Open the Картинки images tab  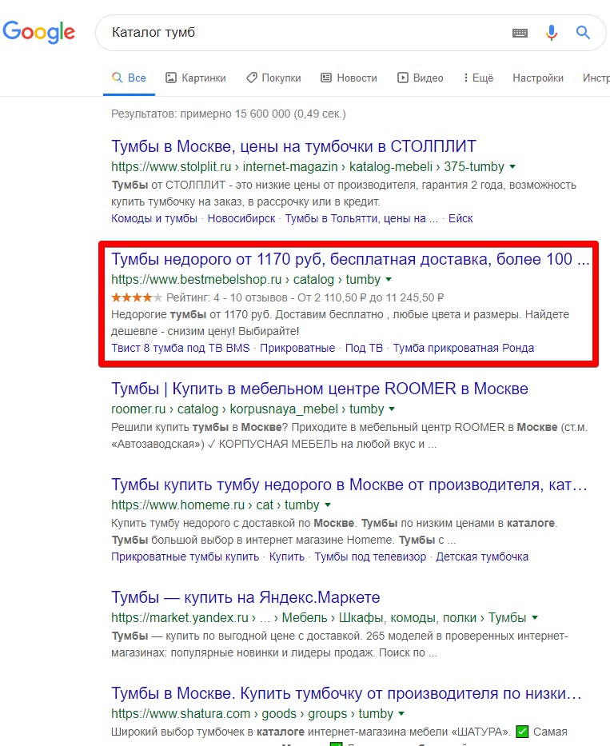tap(196, 78)
